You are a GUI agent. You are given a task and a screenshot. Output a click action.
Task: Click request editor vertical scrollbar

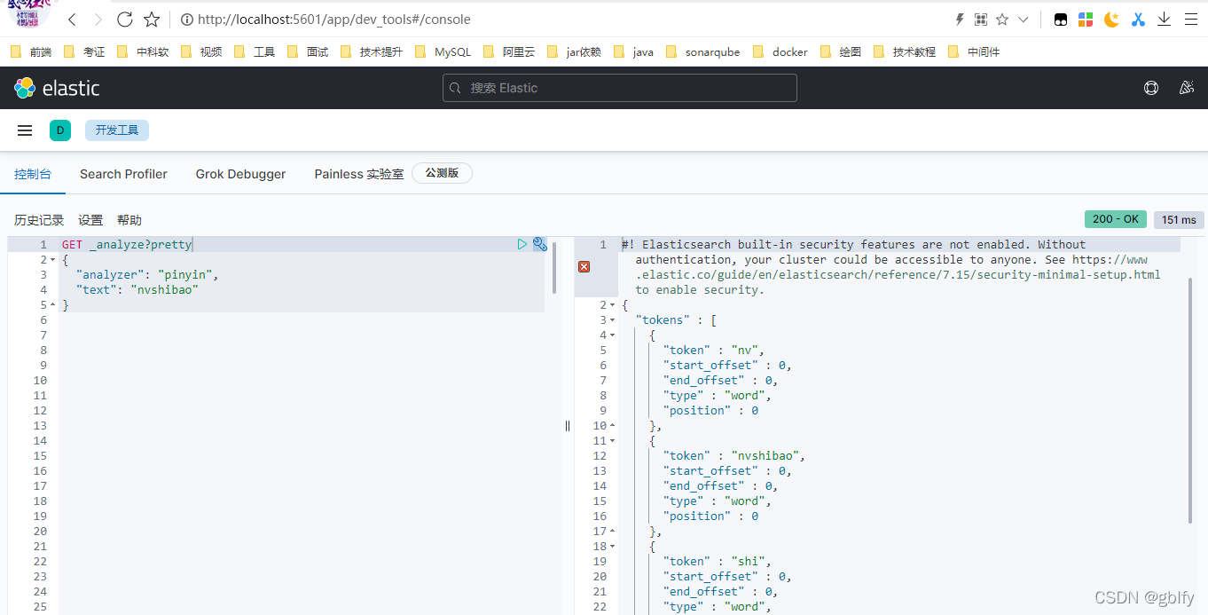pyautogui.click(x=555, y=267)
